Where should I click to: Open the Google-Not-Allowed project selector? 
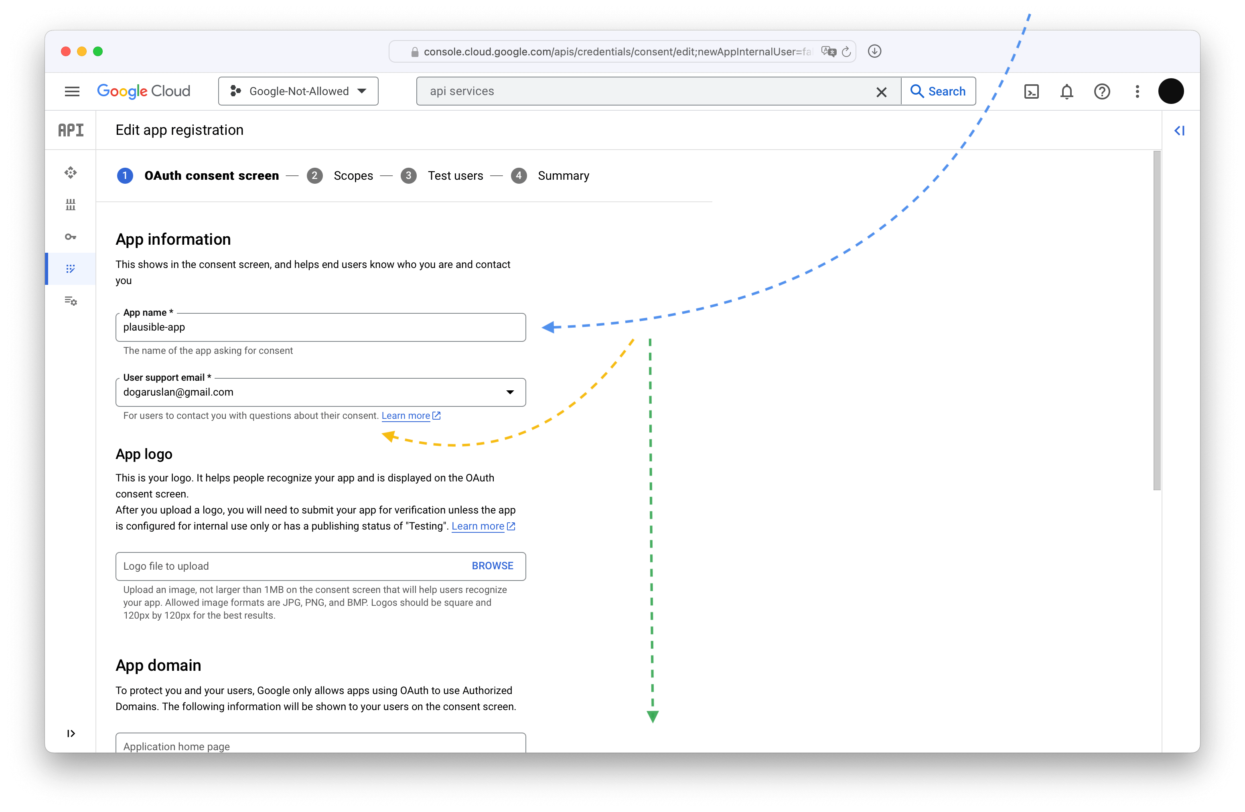coord(298,91)
